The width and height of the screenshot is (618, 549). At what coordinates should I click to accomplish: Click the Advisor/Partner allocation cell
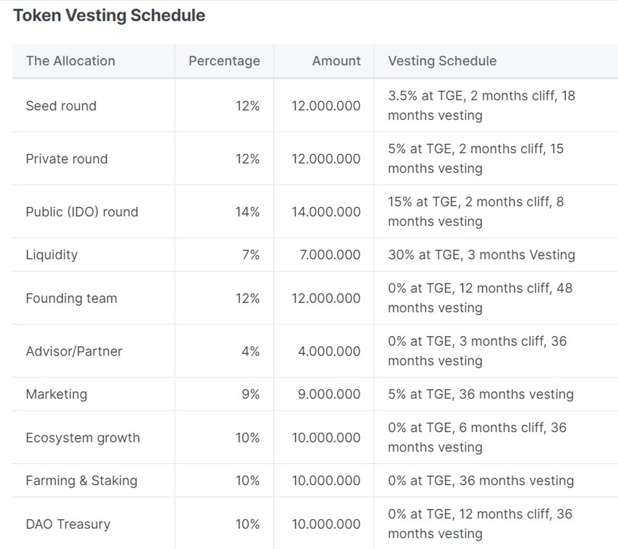coord(74,351)
